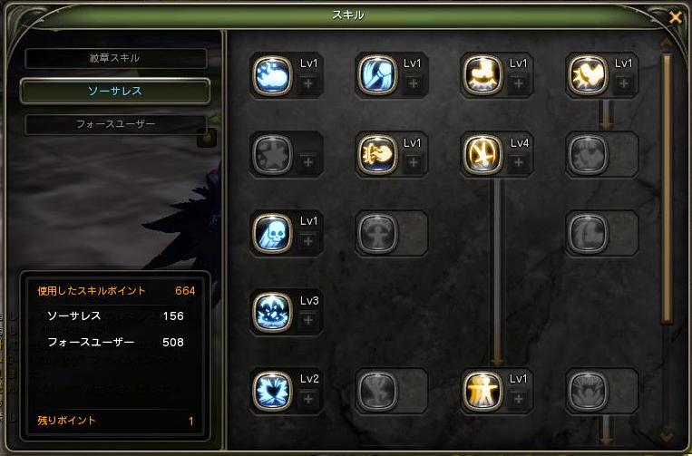Click the Lv3 blue shockwave skill icon
The image size is (692, 456).
click(x=272, y=312)
